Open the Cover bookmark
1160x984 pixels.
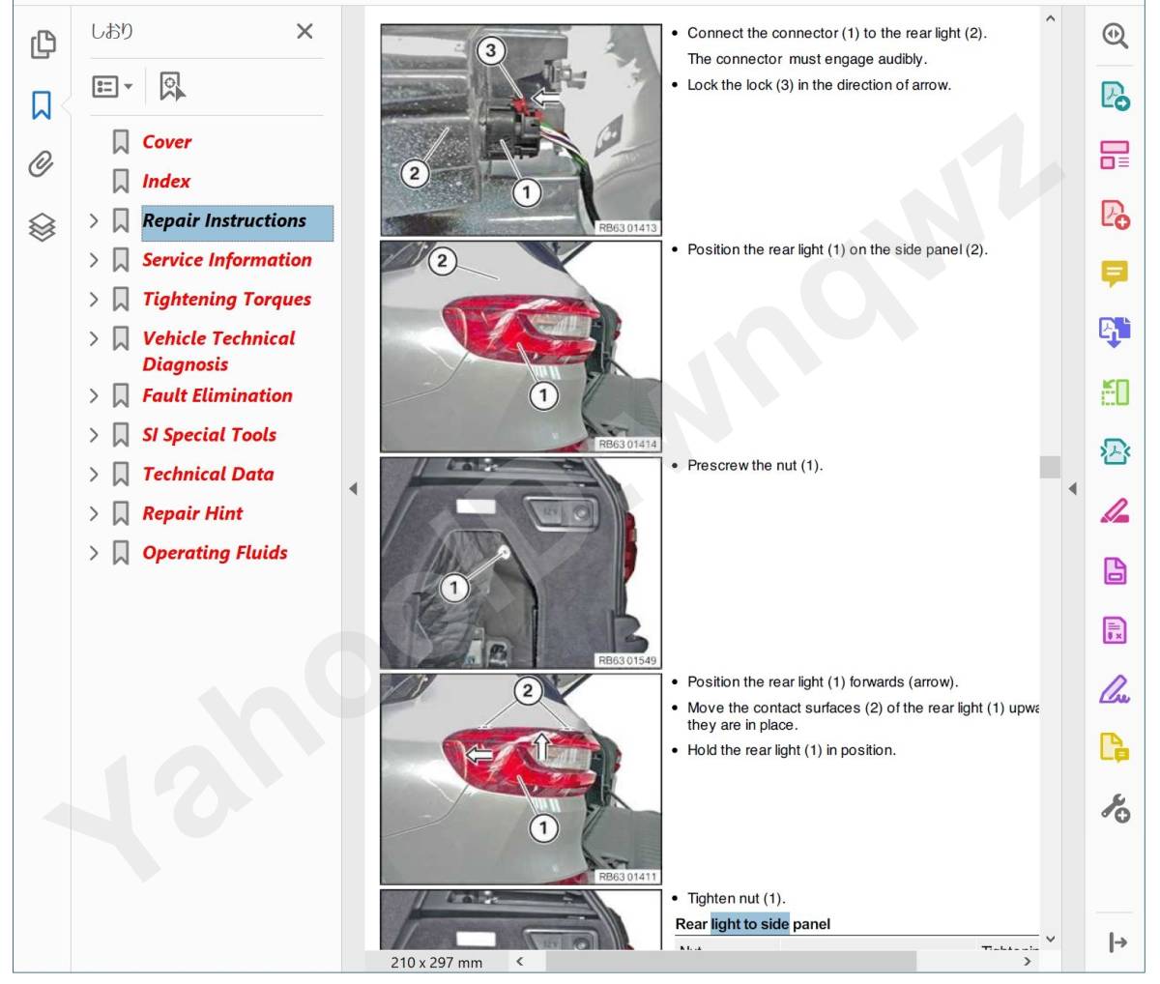coord(166,142)
